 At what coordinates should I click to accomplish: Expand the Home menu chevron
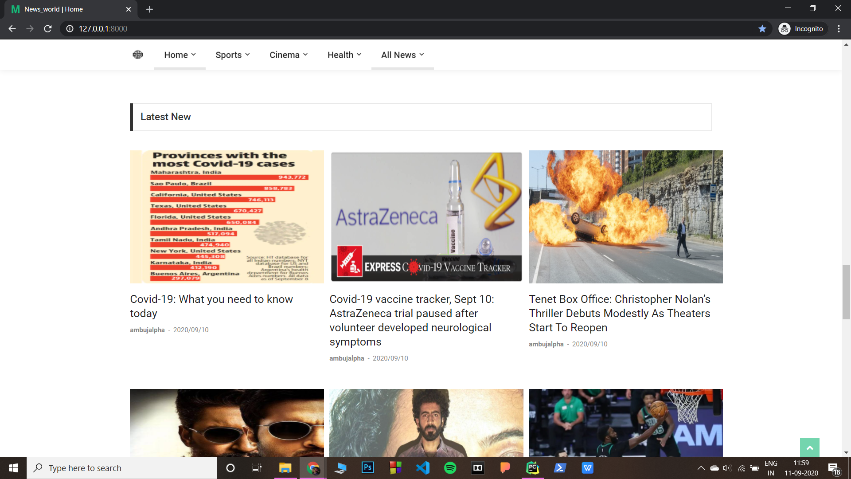(x=193, y=55)
